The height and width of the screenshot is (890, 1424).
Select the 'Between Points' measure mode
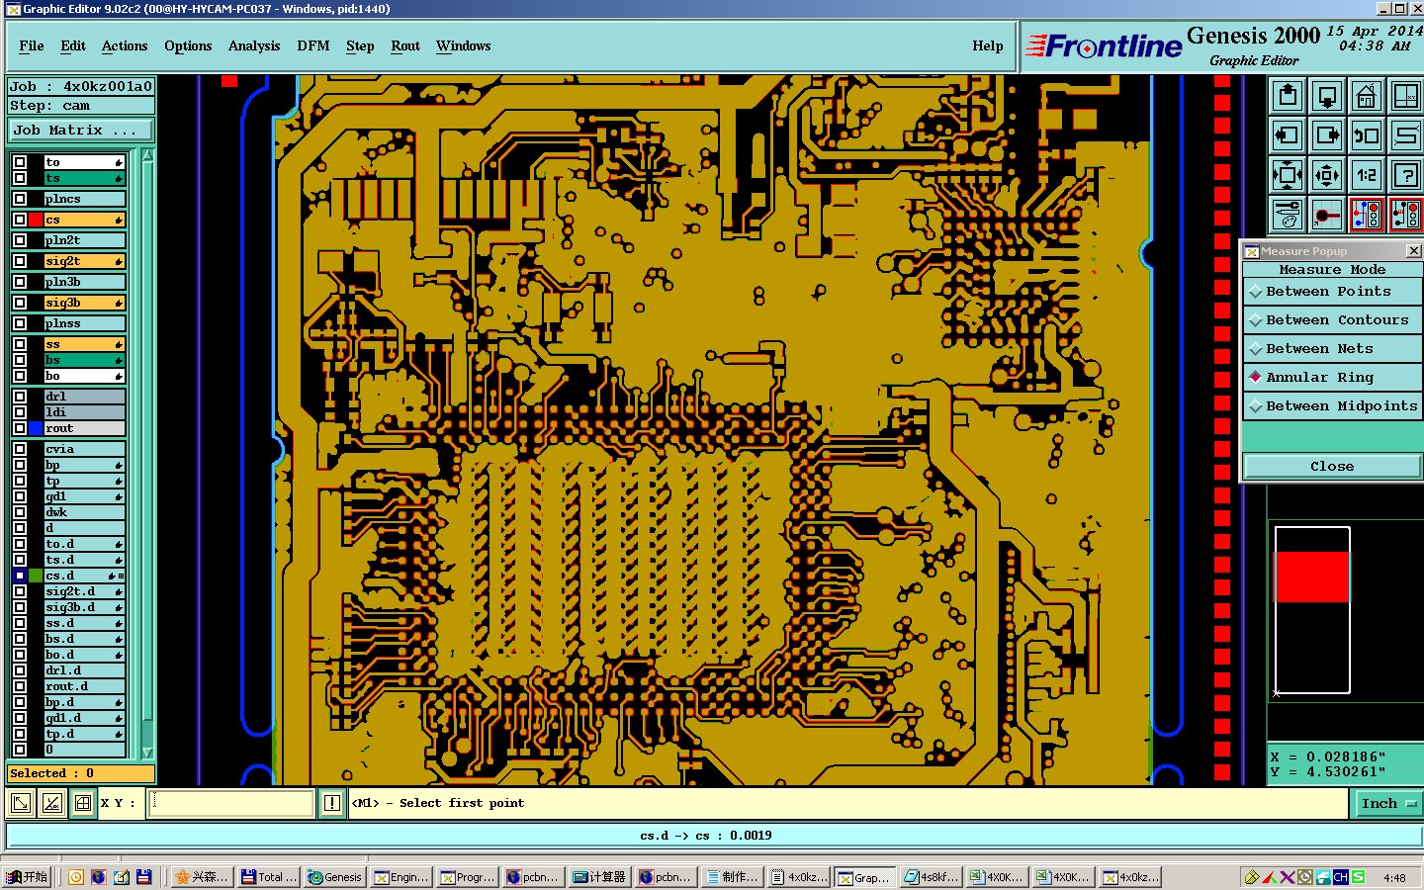pyautogui.click(x=1332, y=292)
